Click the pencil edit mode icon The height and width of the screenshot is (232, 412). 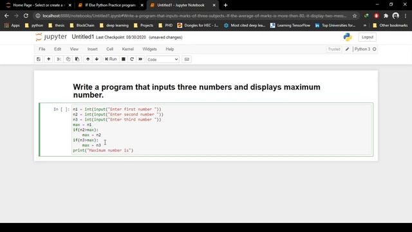pos(347,49)
